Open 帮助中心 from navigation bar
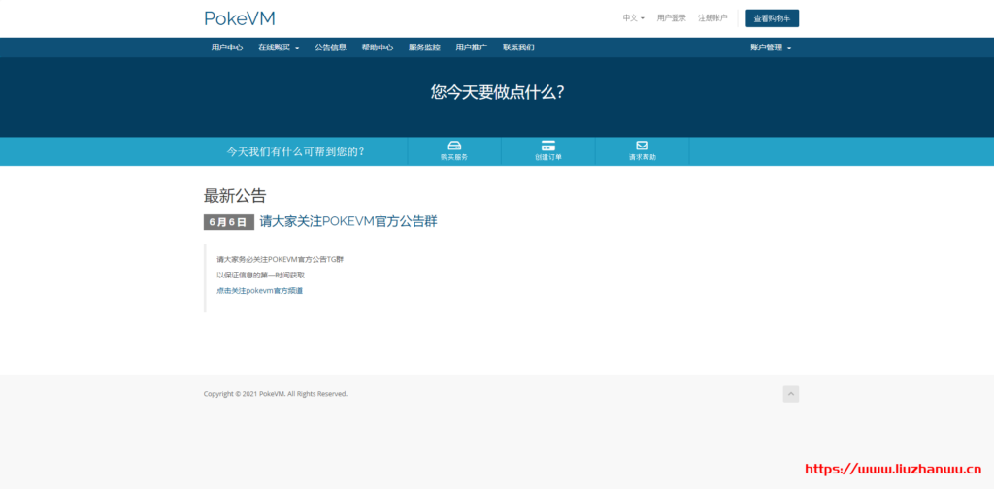Image resolution: width=994 pixels, height=489 pixels. pyautogui.click(x=377, y=48)
